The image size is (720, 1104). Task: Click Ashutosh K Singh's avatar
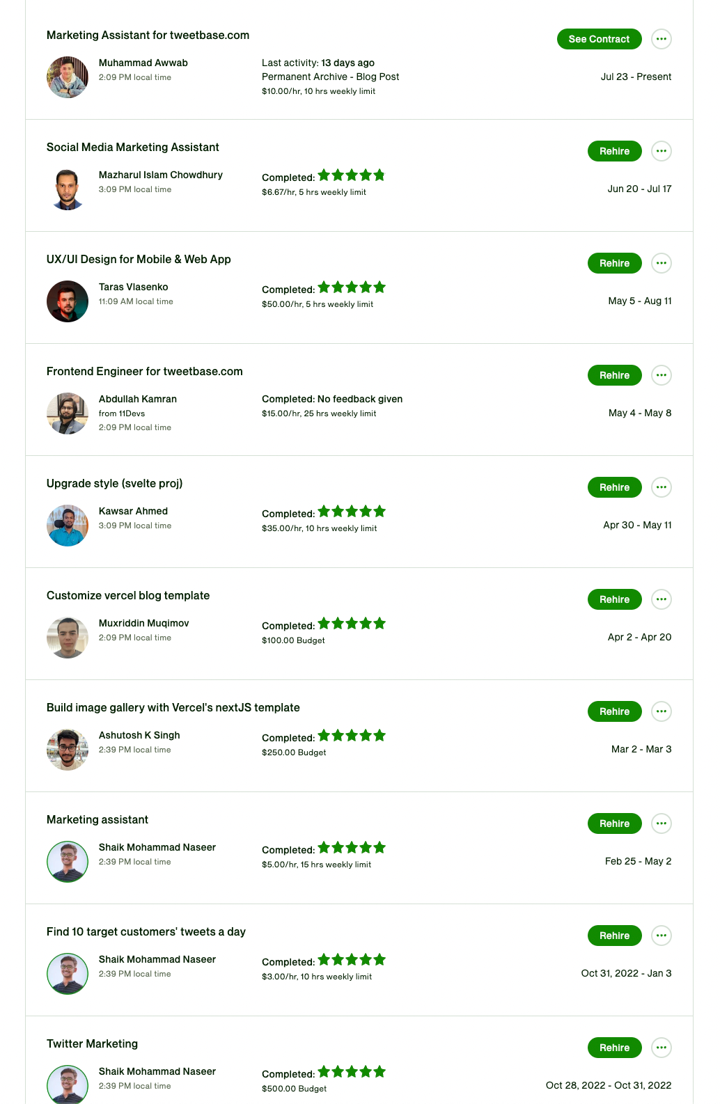(x=68, y=750)
